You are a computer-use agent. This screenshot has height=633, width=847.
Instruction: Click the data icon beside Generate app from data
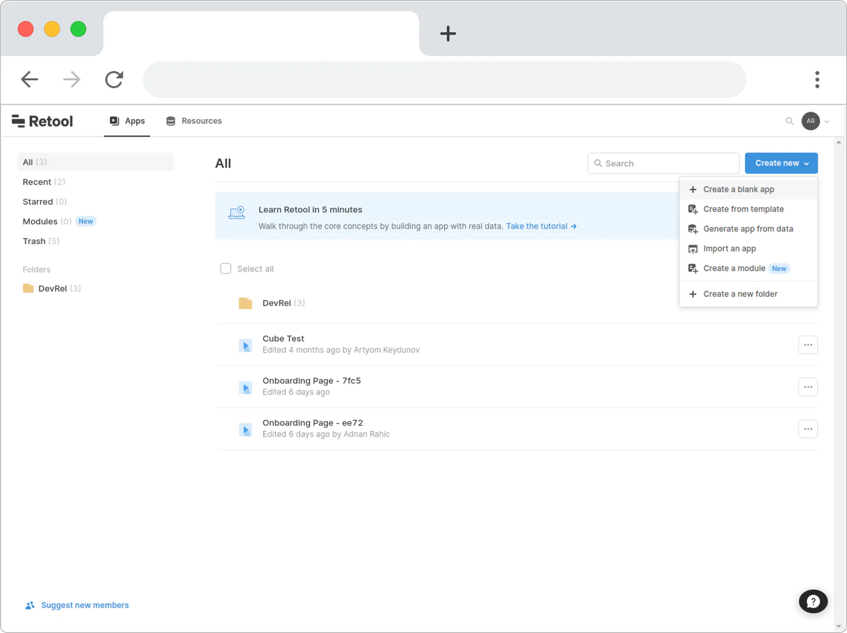click(x=692, y=229)
